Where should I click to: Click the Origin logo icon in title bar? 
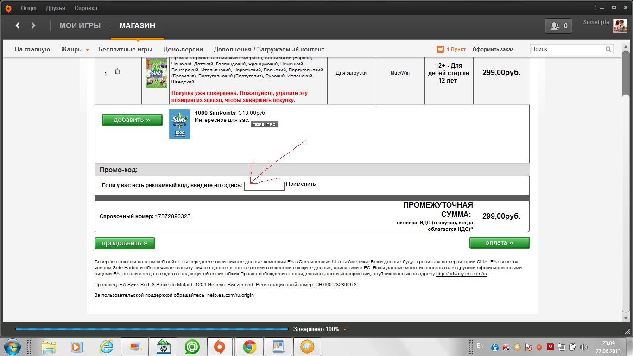(x=8, y=8)
